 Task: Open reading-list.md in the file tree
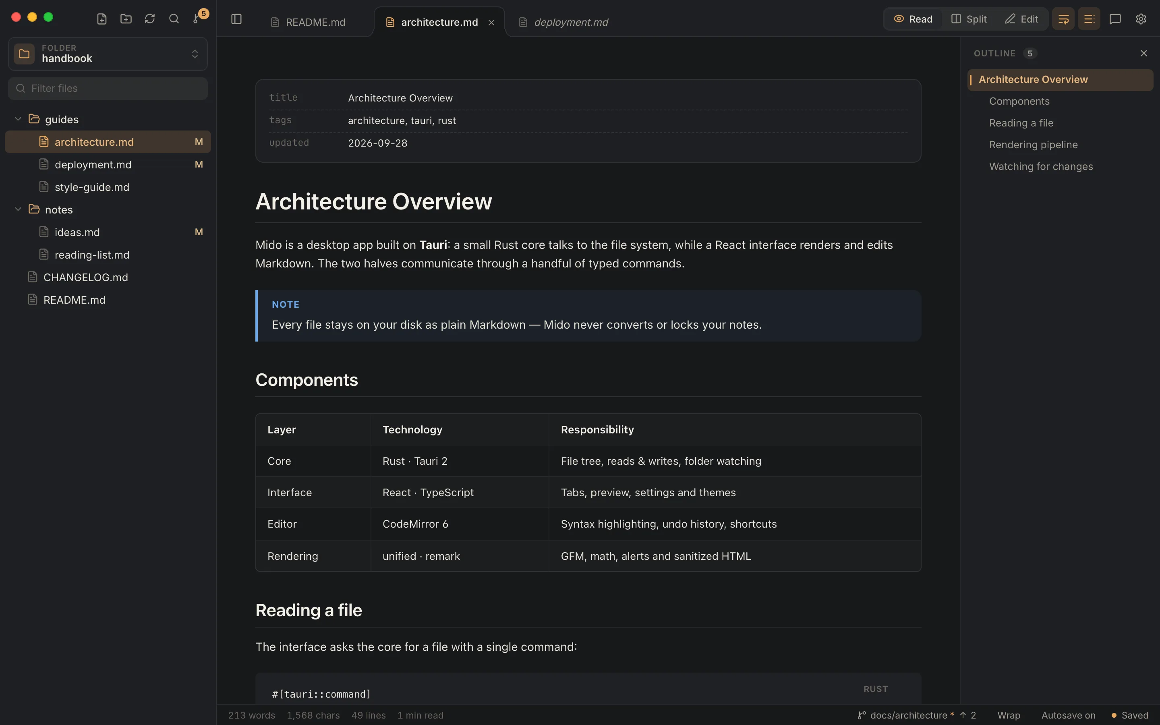pyautogui.click(x=108, y=255)
